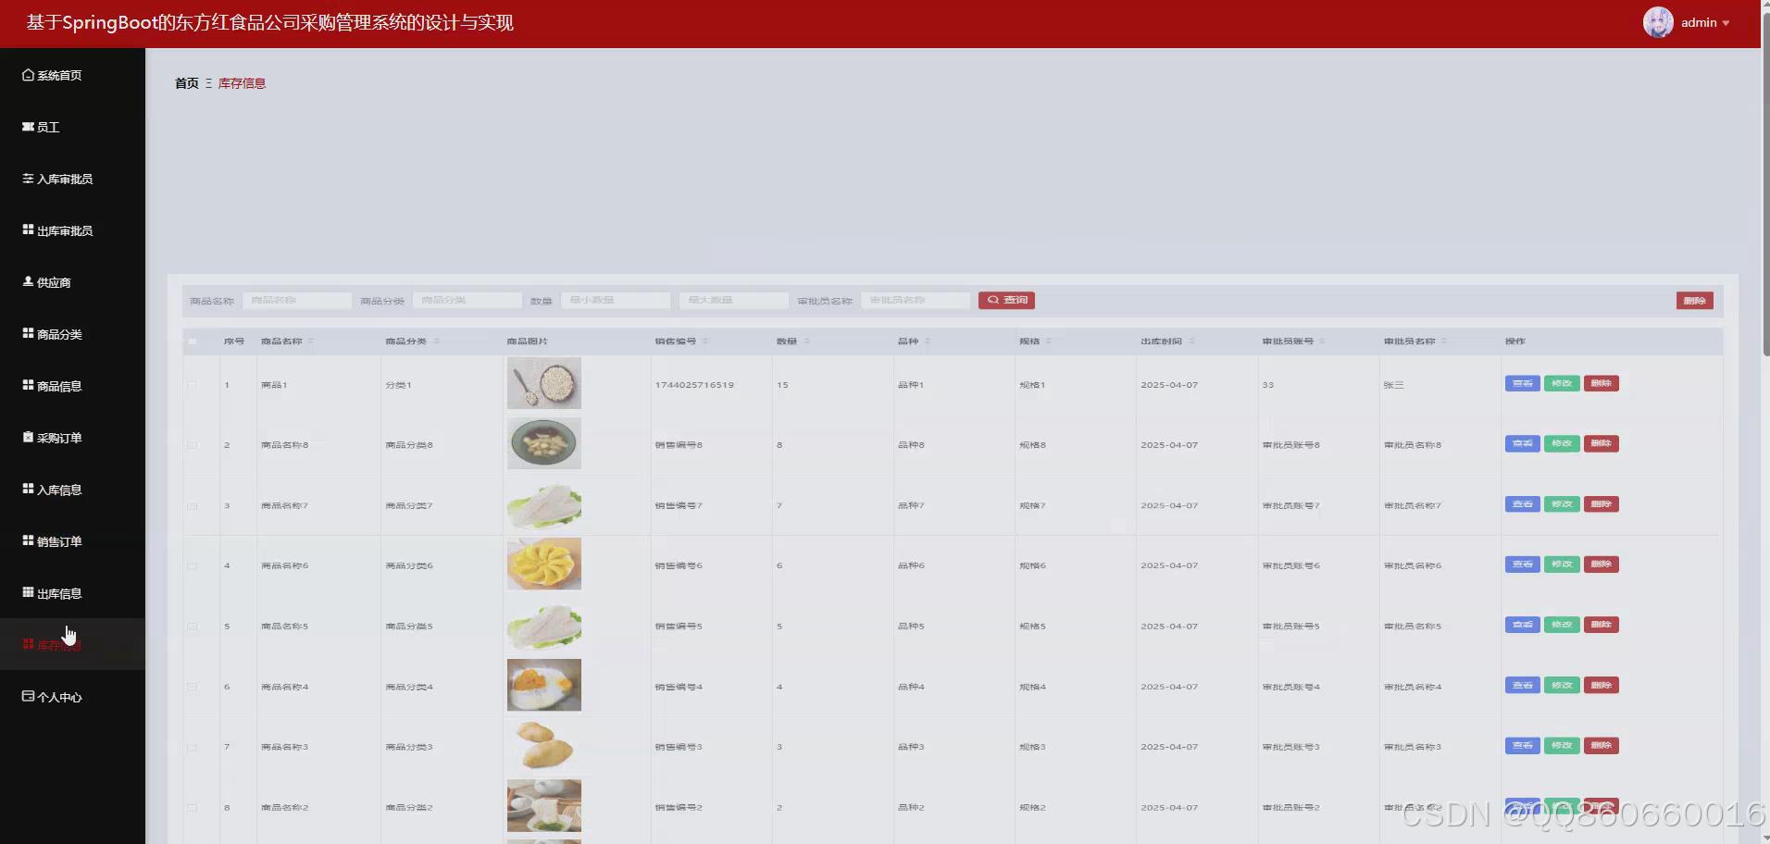The width and height of the screenshot is (1770, 844).
Task: Focus the 最大数量 input field
Action: (734, 301)
